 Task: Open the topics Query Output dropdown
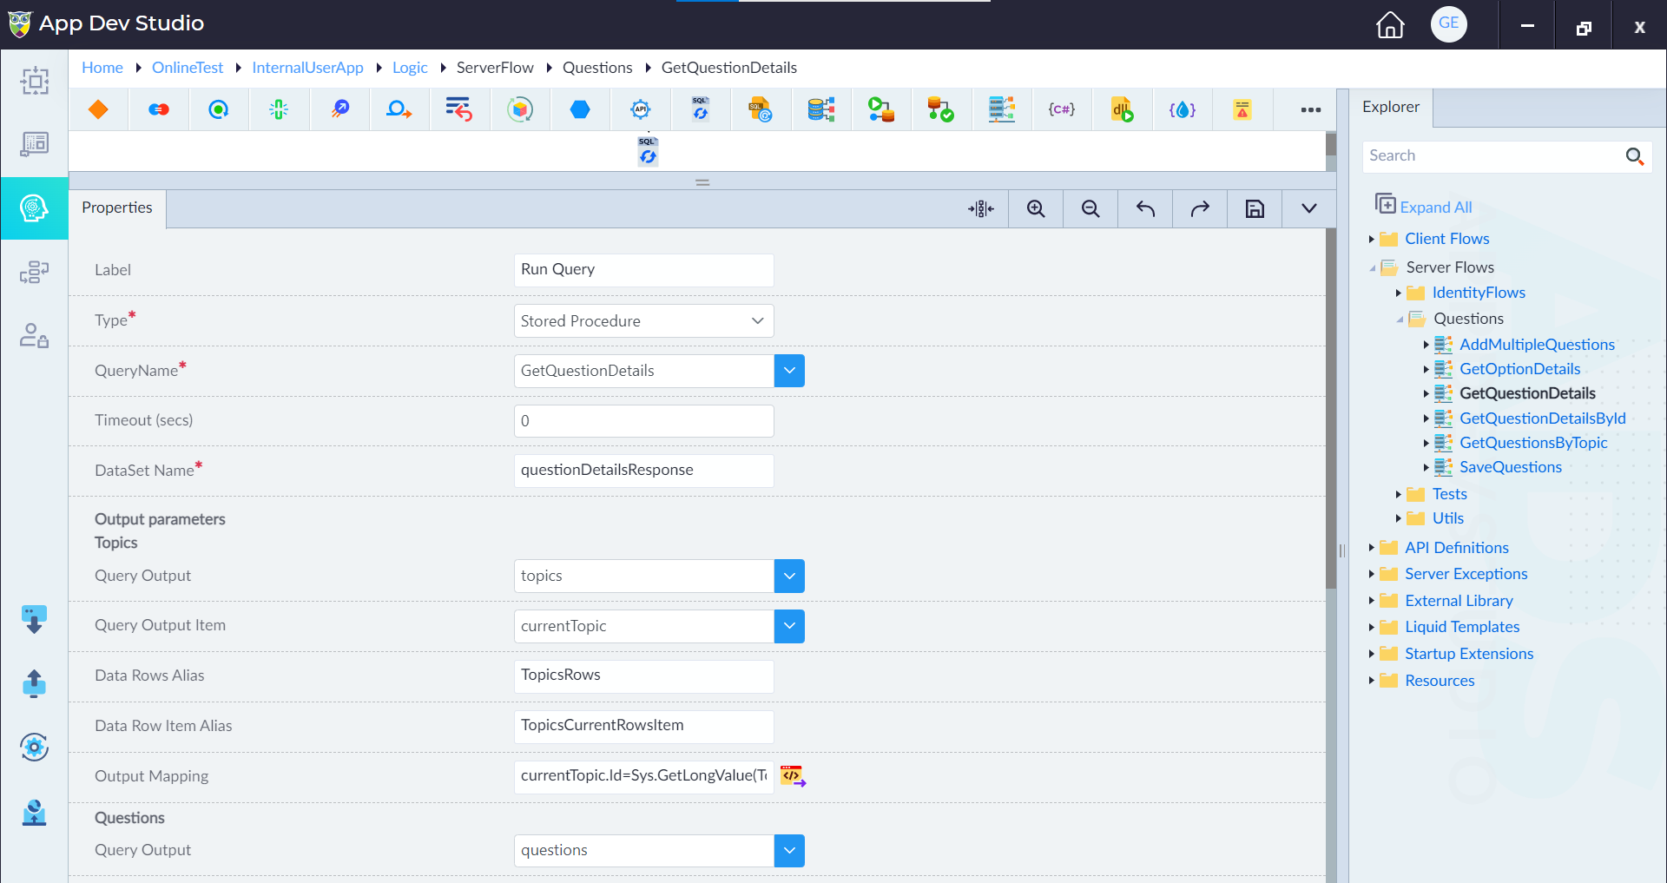click(x=789, y=576)
